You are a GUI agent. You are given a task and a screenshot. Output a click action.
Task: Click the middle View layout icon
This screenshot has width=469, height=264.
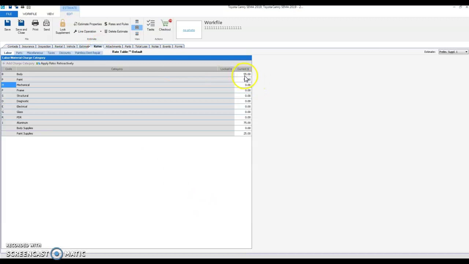click(x=137, y=27)
